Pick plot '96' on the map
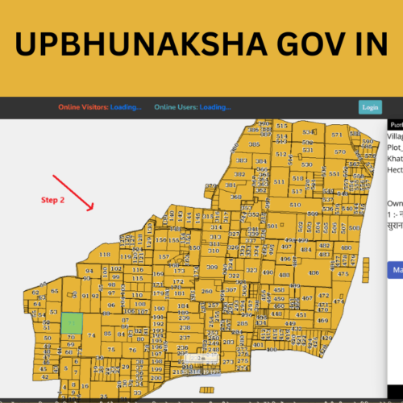Image resolution: width=403 pixels, height=403 pixels. point(111,305)
